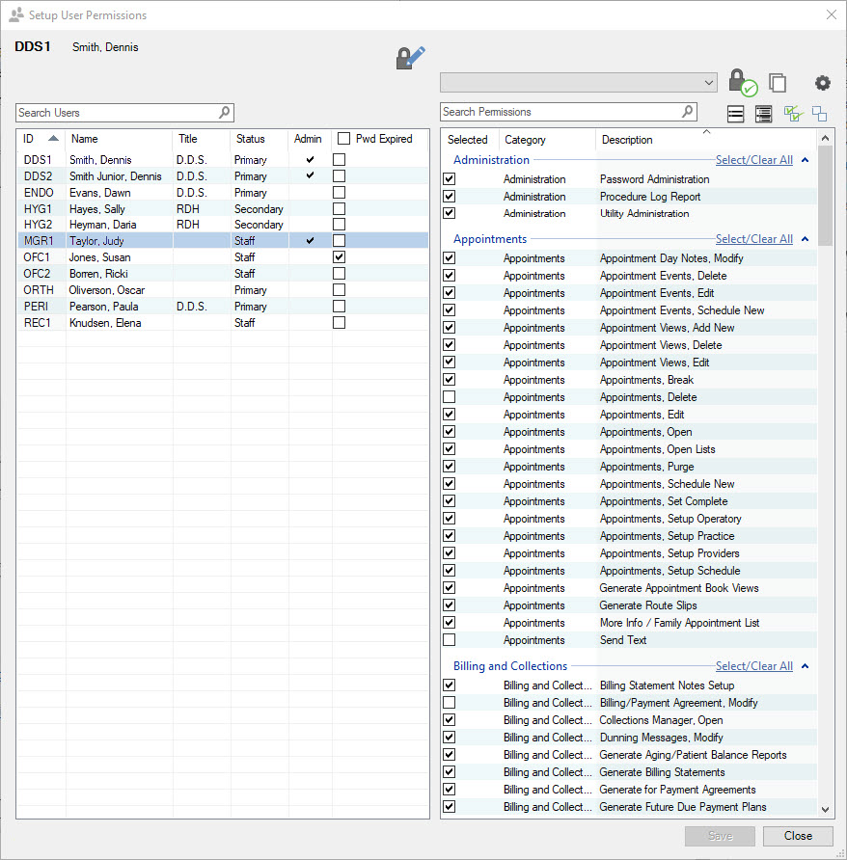Screen dimensions: 847x860
Task: Click the window close X button
Action: pyautogui.click(x=831, y=14)
